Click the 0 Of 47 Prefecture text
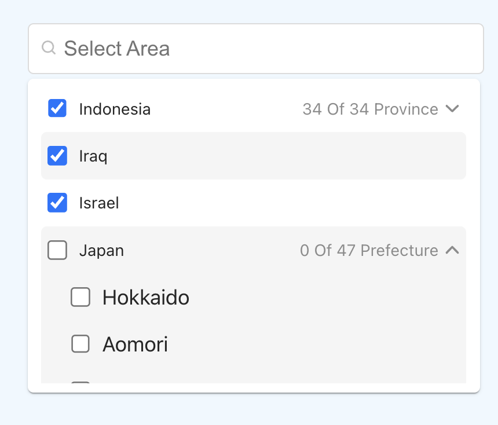498x425 pixels. click(x=369, y=250)
